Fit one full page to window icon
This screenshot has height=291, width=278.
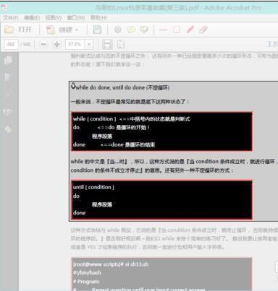point(121,44)
